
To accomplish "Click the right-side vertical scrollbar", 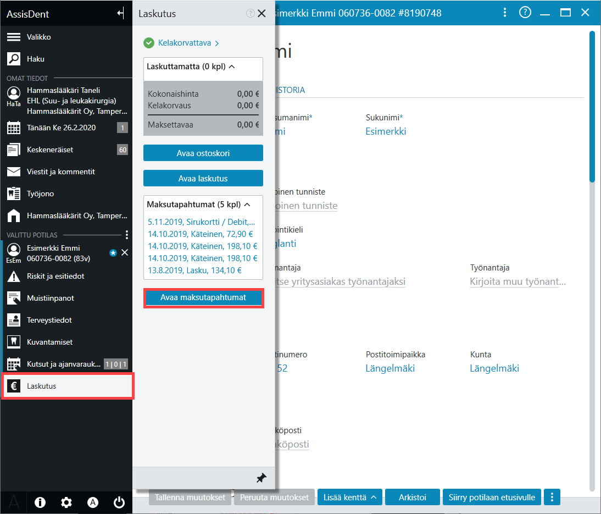I will pyautogui.click(x=592, y=107).
